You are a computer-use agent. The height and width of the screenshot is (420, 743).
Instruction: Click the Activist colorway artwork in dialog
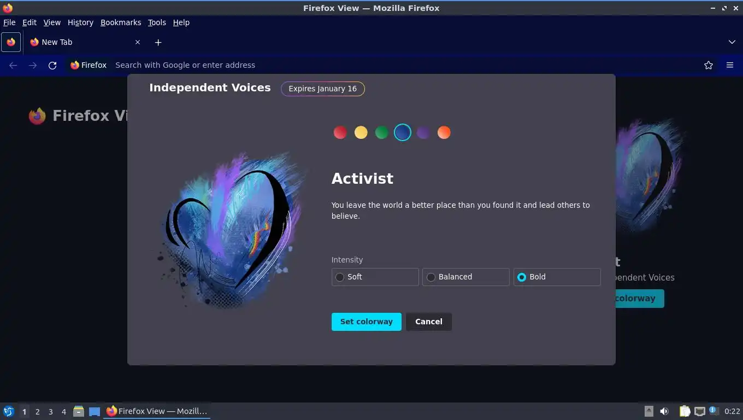[232, 230]
